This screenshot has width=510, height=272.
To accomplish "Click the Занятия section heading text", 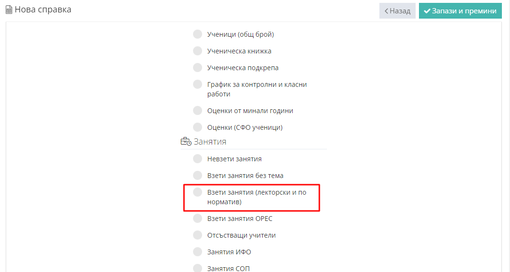I will point(210,142).
